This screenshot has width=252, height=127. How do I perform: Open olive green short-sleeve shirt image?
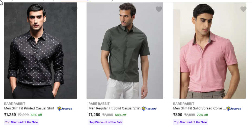point(125,51)
